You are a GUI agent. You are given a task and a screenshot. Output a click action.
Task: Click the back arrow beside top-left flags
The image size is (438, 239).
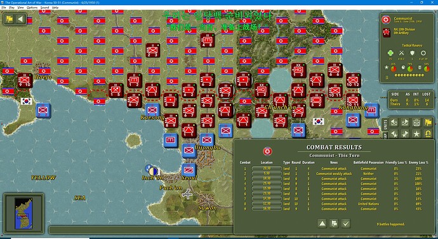click(20, 19)
